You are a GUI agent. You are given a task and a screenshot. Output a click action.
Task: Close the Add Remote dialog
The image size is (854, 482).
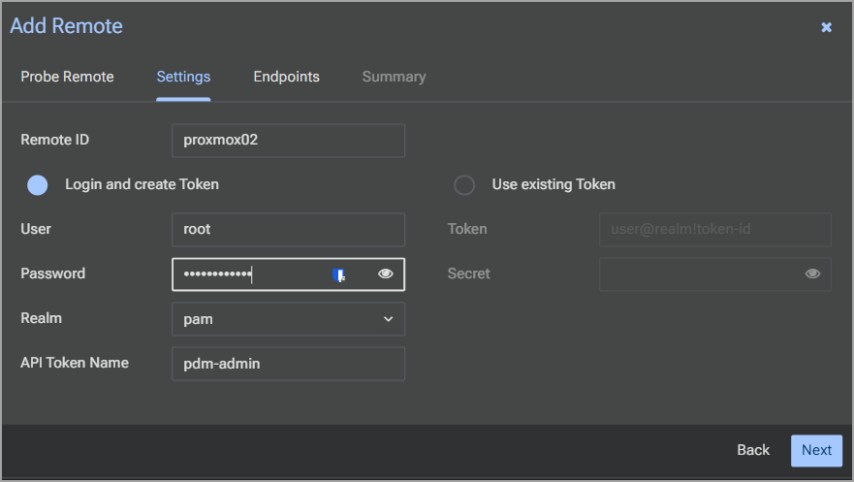[826, 27]
